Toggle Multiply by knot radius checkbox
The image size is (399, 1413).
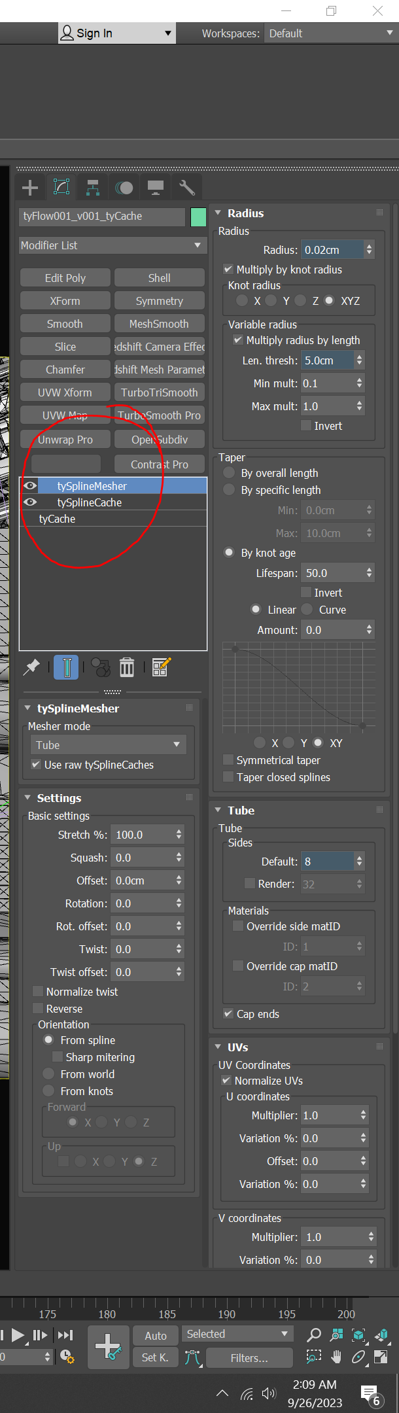click(x=228, y=270)
